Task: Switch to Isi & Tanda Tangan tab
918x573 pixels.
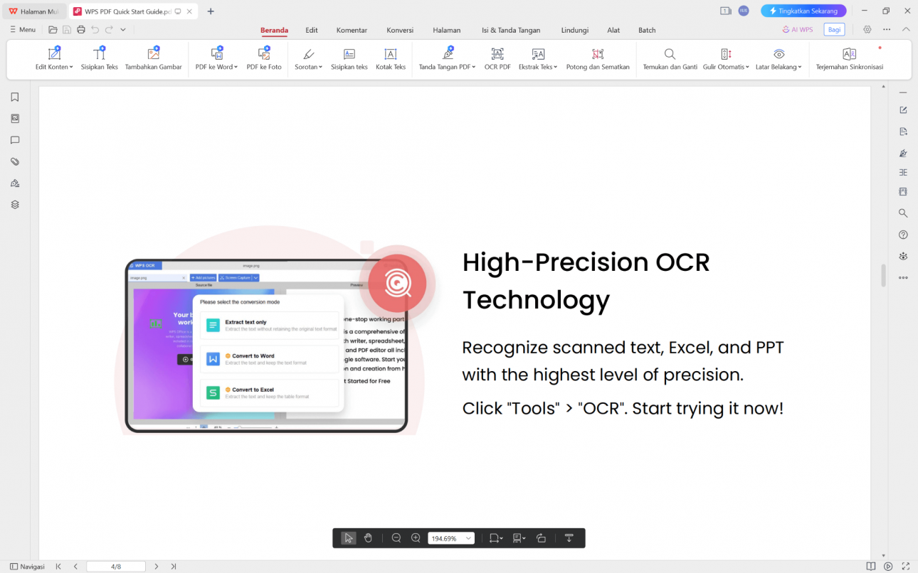Action: pyautogui.click(x=511, y=30)
